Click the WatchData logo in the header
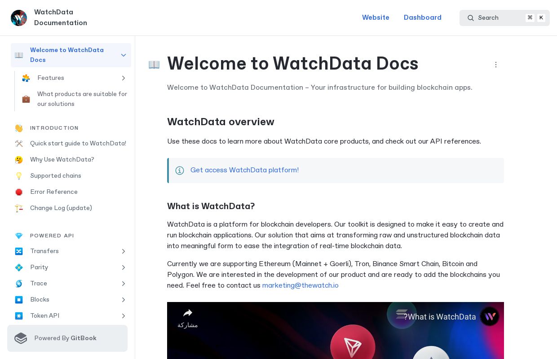557x359 pixels. (x=19, y=18)
